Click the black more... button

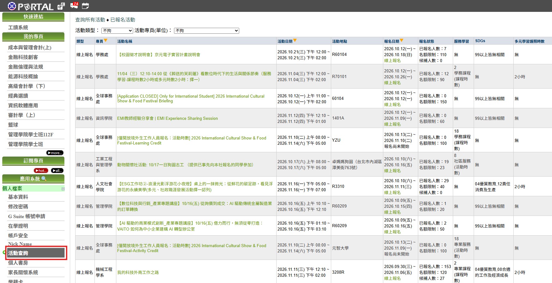(55, 153)
